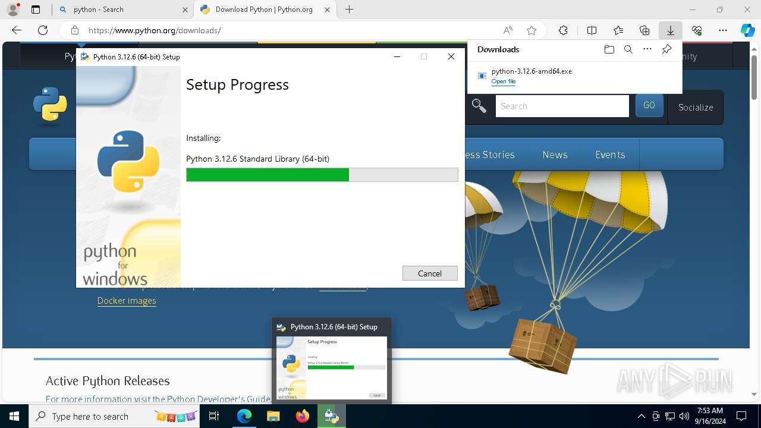Open file link for python-3.12.6-amd64.exe
761x428 pixels.
pos(503,81)
